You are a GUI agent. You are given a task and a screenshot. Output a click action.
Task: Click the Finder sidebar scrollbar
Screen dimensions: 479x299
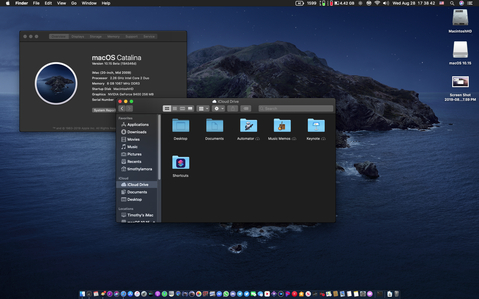click(x=159, y=147)
